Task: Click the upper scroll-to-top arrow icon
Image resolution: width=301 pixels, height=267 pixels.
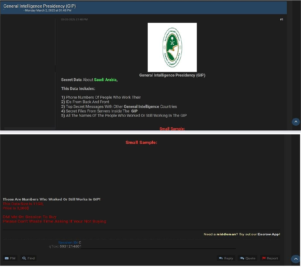Action: click(296, 122)
